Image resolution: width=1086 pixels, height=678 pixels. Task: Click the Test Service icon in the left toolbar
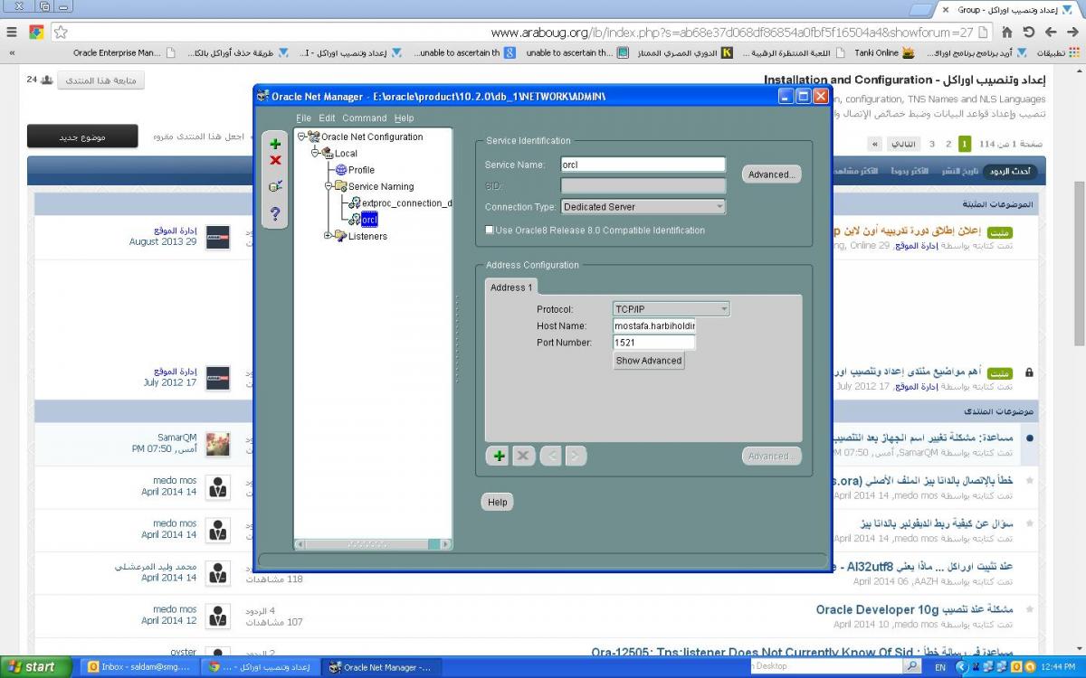tap(275, 186)
